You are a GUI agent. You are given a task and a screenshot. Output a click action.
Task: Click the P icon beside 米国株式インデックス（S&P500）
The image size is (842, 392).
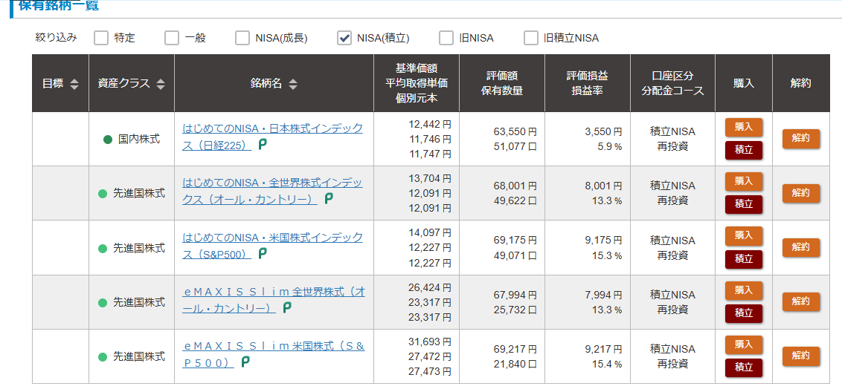(263, 254)
